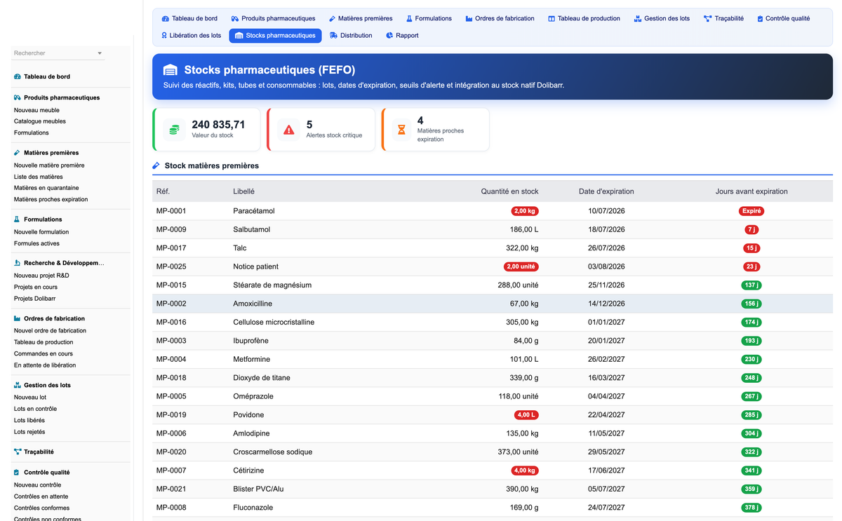Open Nouvelle formulation link
The width and height of the screenshot is (842, 521).
point(41,232)
